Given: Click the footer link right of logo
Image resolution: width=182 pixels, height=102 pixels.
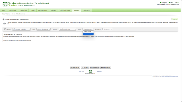Looking at the screenshot, I should pos(99,71).
